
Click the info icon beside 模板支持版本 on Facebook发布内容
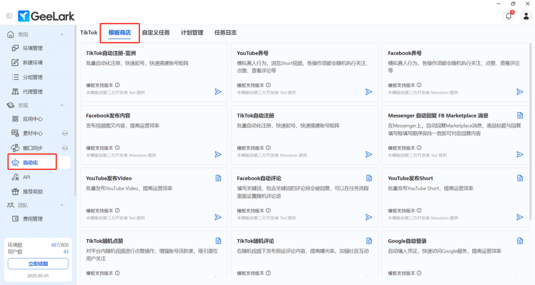(x=117, y=148)
